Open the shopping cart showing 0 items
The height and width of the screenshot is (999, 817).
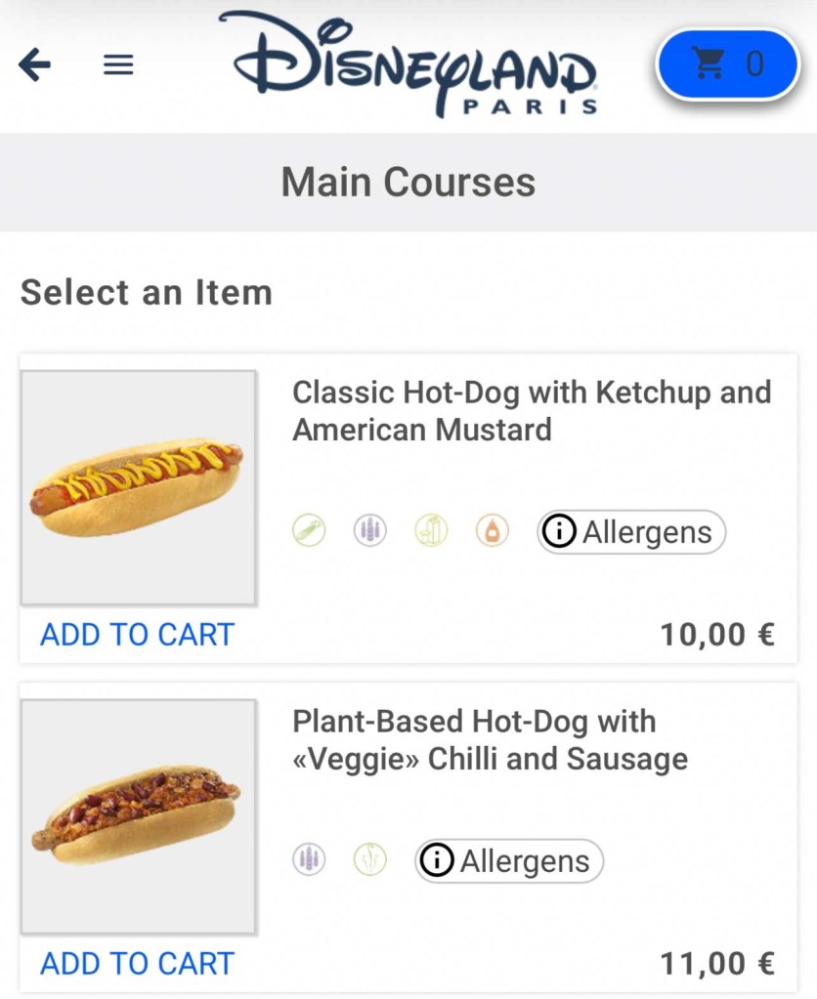[x=727, y=64]
